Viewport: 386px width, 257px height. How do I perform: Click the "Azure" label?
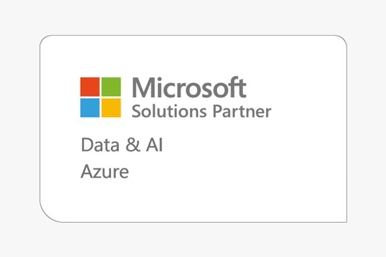[104, 172]
